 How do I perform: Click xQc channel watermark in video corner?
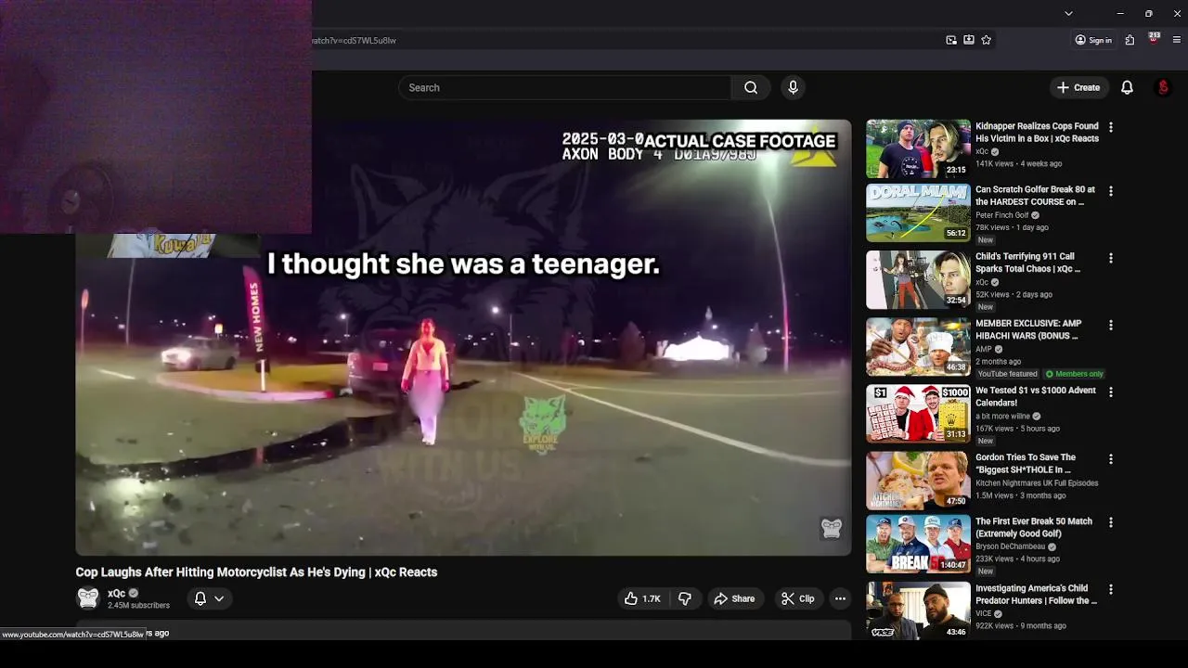coord(831,528)
